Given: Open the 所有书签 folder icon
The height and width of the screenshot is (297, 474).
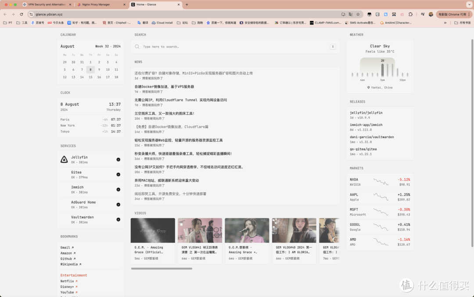Looking at the screenshot, I should pyautogui.click(x=456, y=23).
